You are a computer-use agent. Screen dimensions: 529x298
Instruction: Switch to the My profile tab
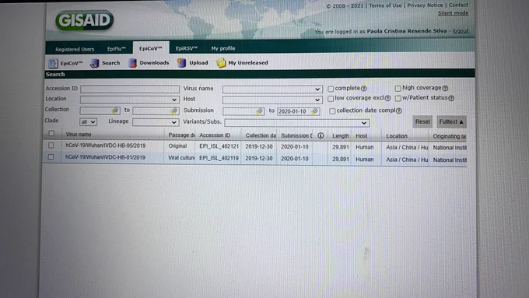click(223, 48)
